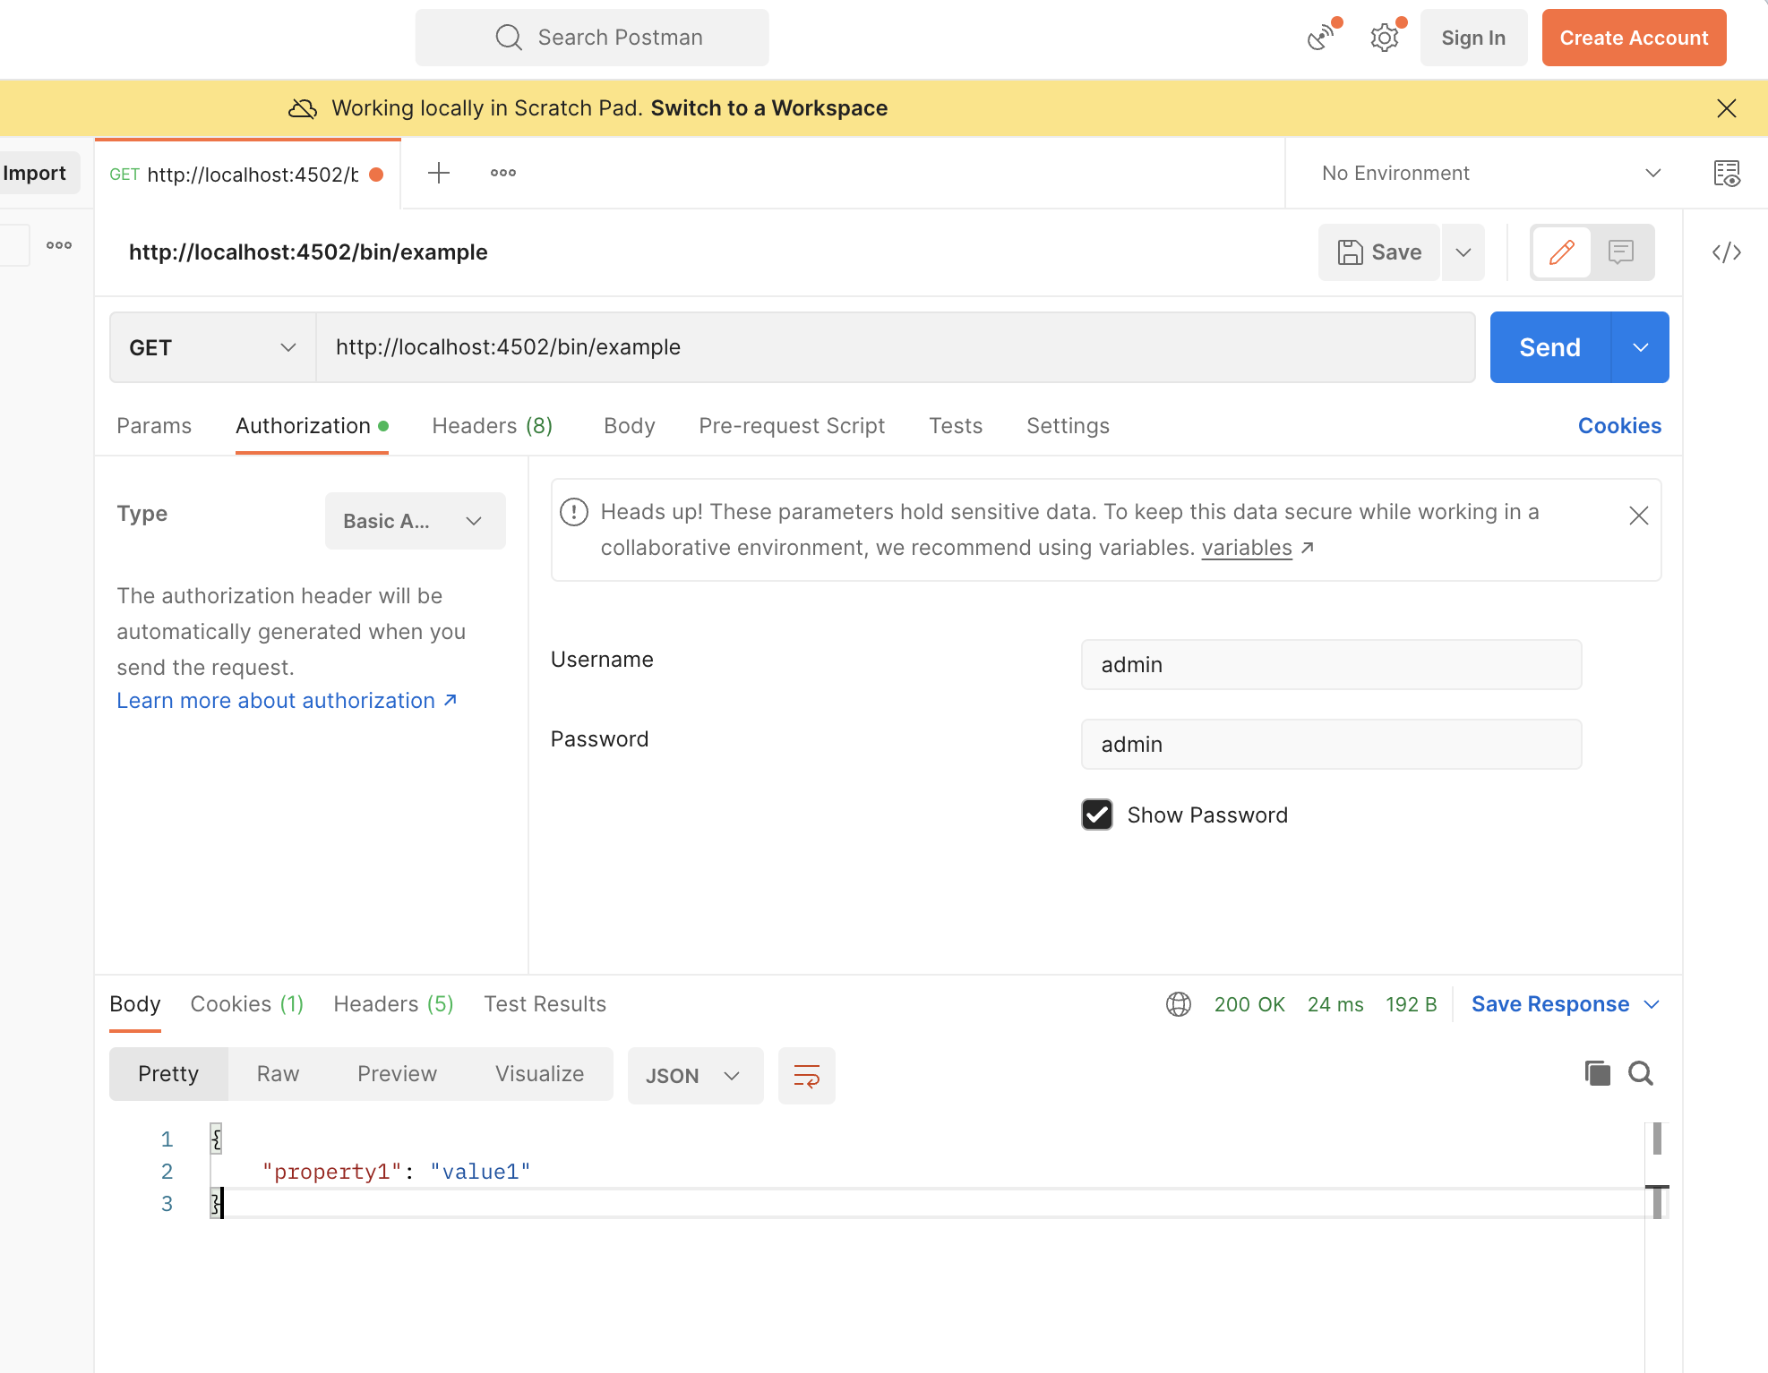The width and height of the screenshot is (1768, 1373).
Task: Open the GET method dropdown
Action: click(x=212, y=347)
